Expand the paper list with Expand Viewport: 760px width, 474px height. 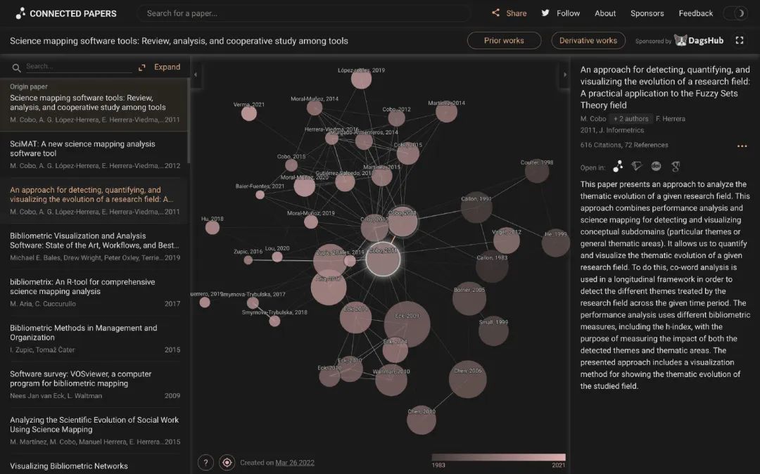point(160,68)
